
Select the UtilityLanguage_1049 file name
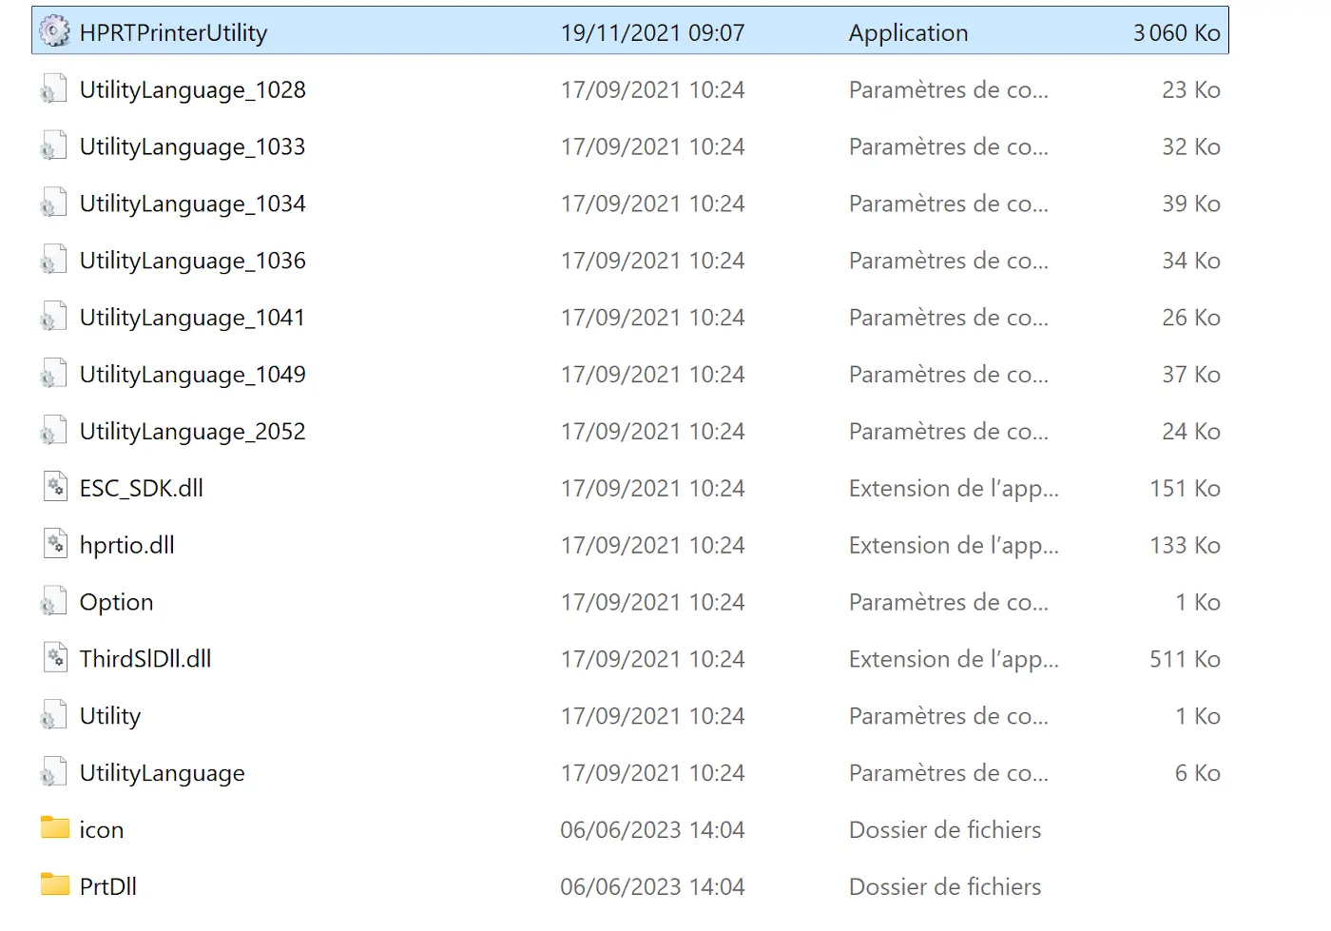[x=193, y=376]
